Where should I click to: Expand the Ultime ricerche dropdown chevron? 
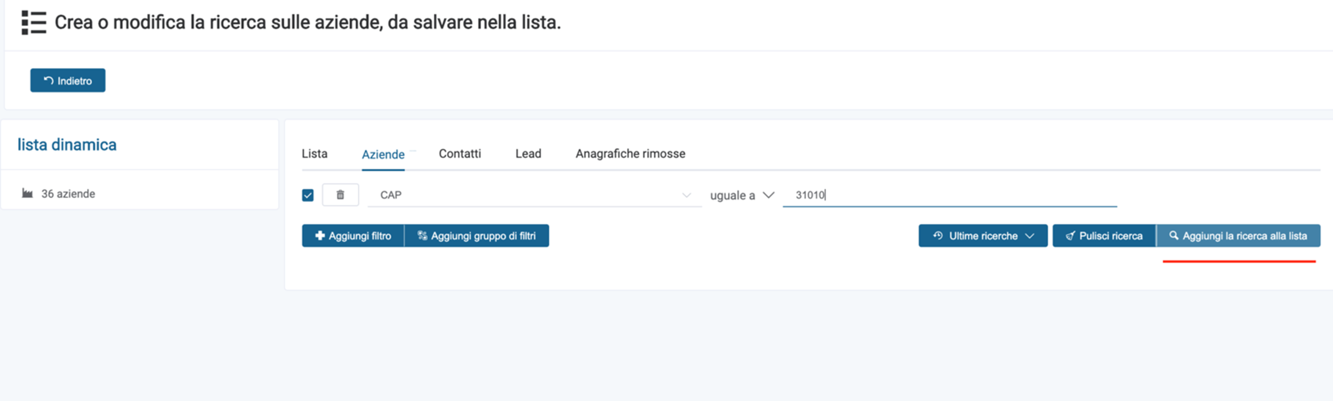click(1030, 236)
